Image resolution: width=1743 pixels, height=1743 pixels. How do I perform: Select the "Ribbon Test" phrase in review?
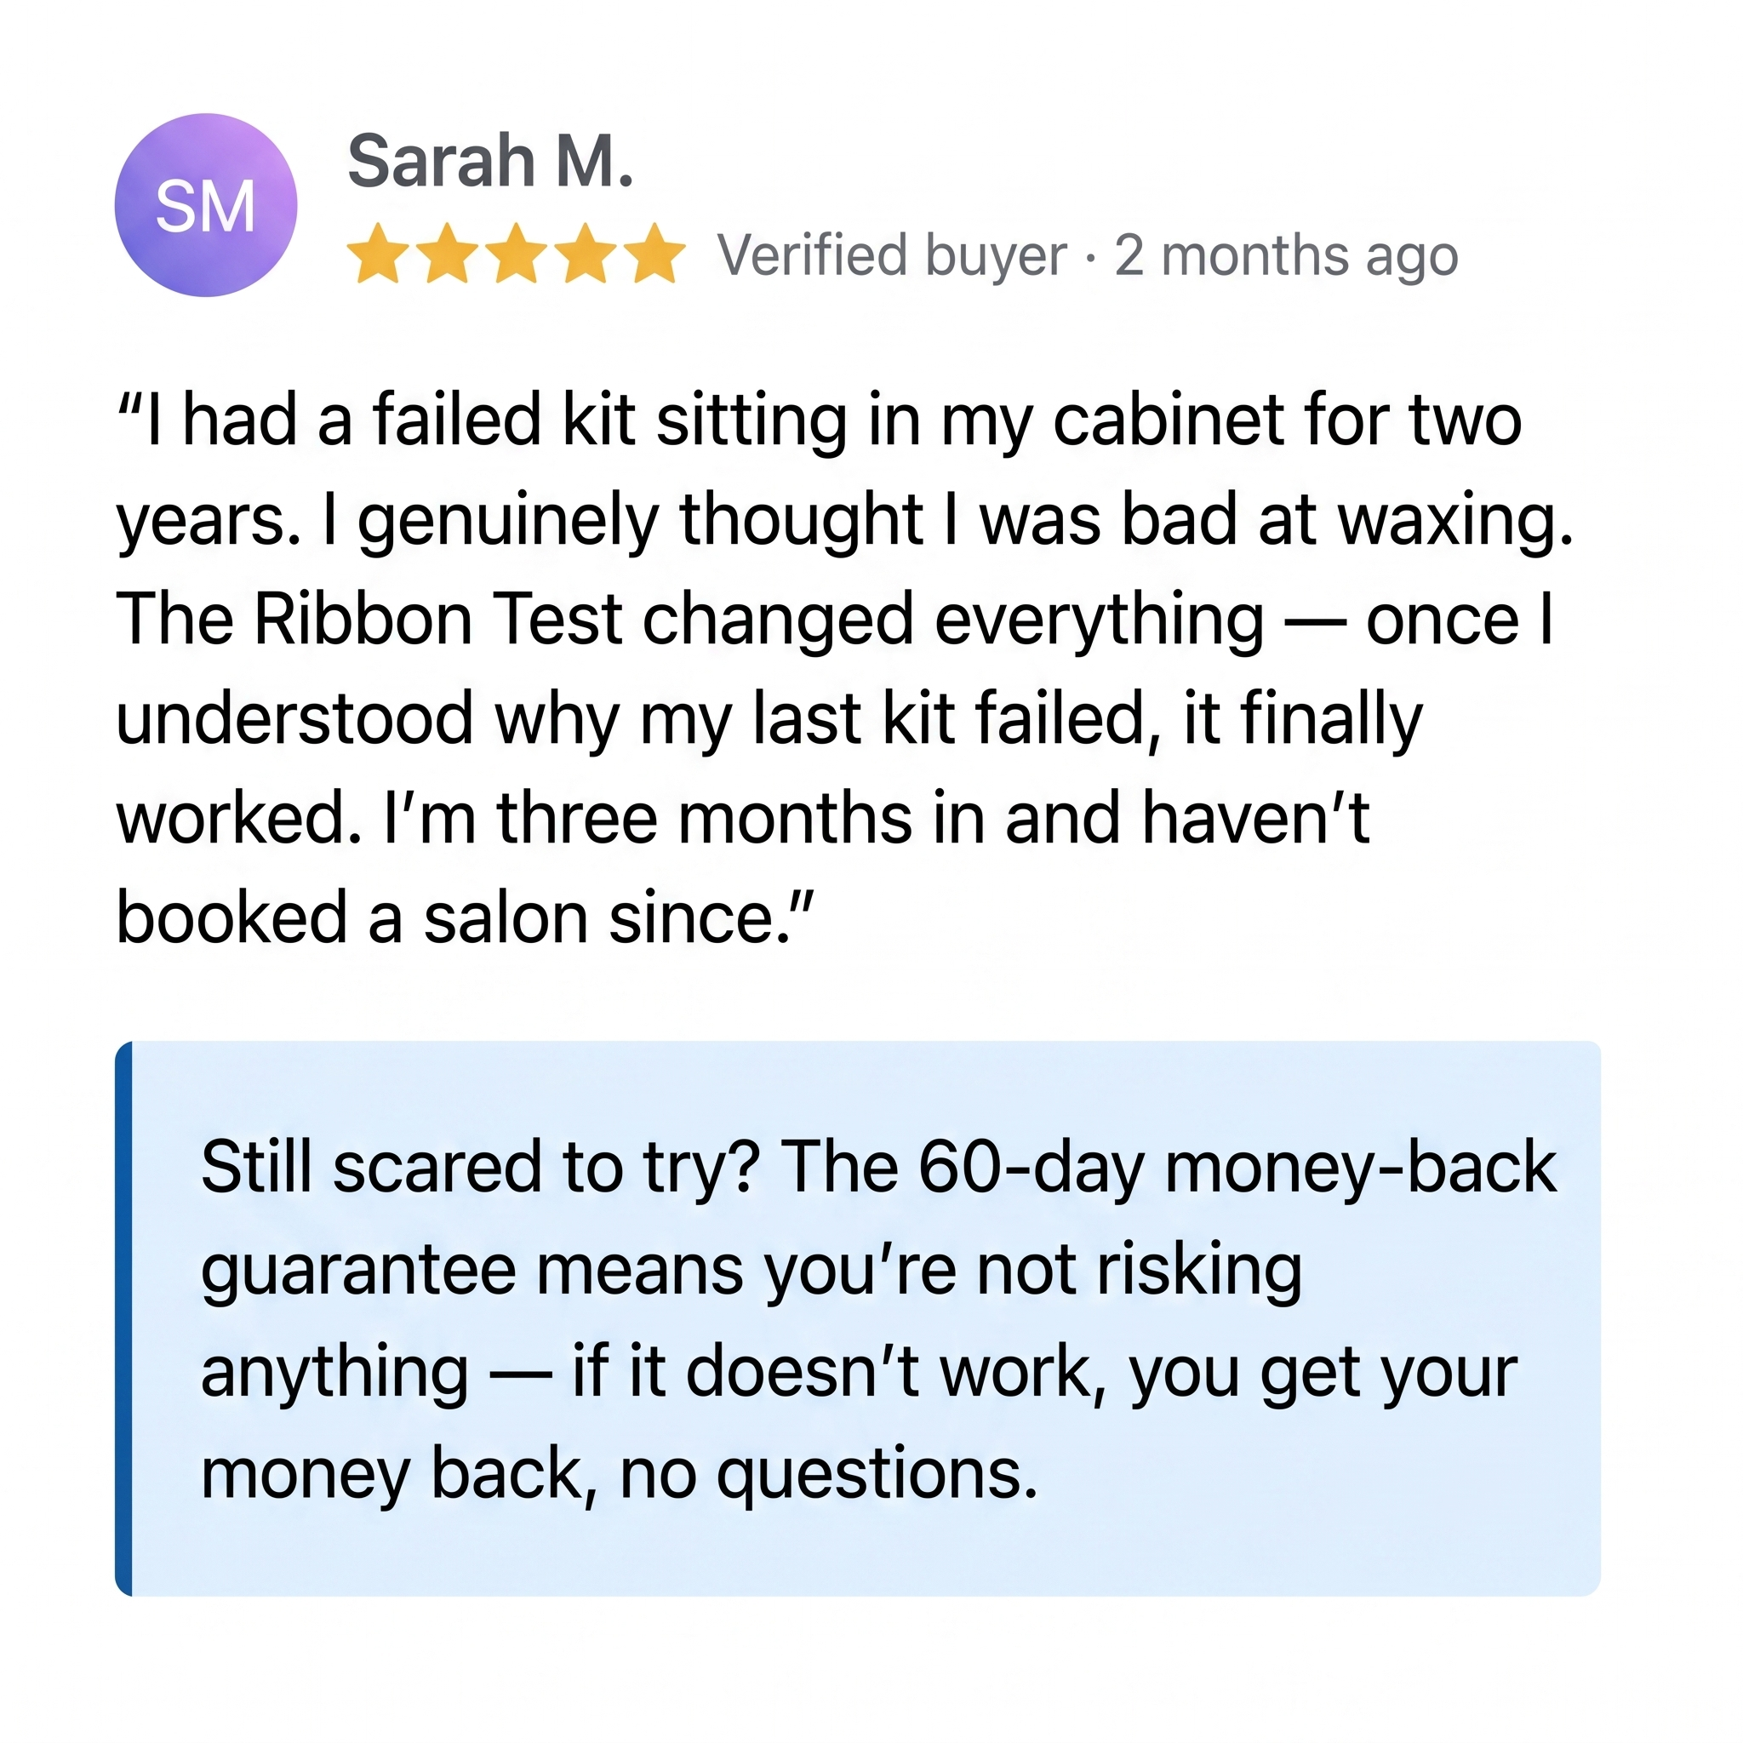(x=438, y=620)
